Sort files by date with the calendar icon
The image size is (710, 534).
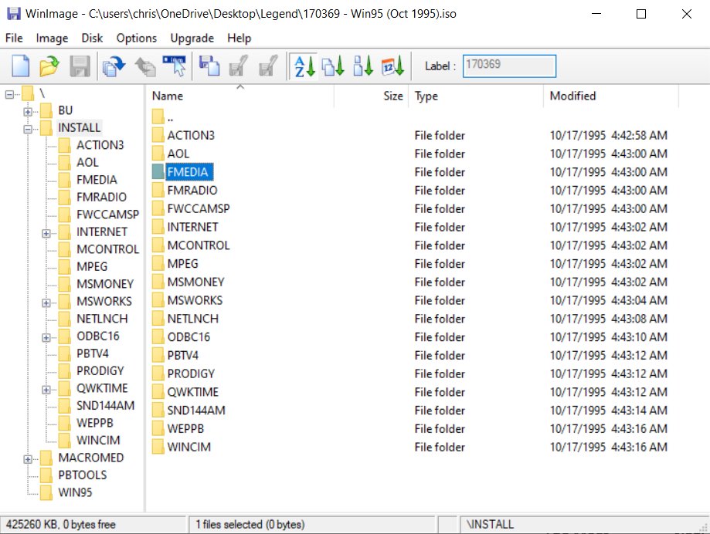click(392, 66)
